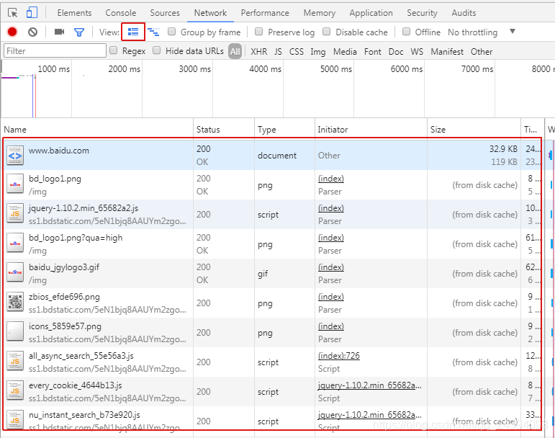
Task: Click the bd_logo1.png?qua=high thumbnail
Action: click(15, 243)
